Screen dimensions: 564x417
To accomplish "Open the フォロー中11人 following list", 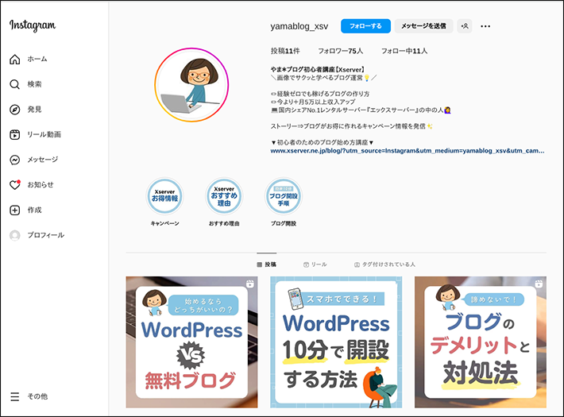I will click(x=404, y=51).
